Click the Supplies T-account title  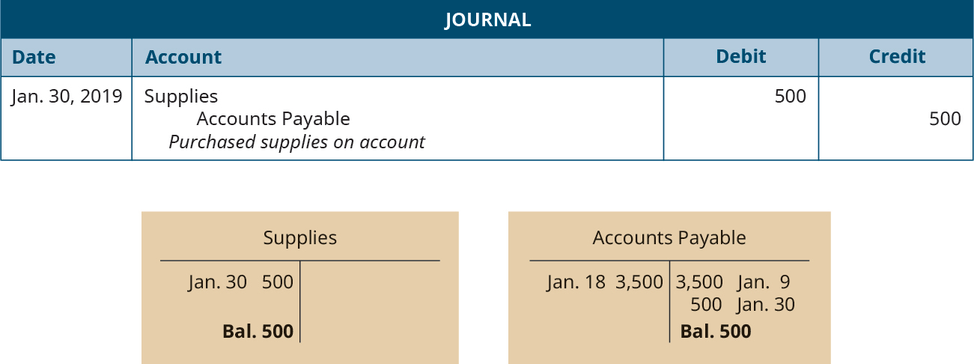pyautogui.click(x=300, y=238)
